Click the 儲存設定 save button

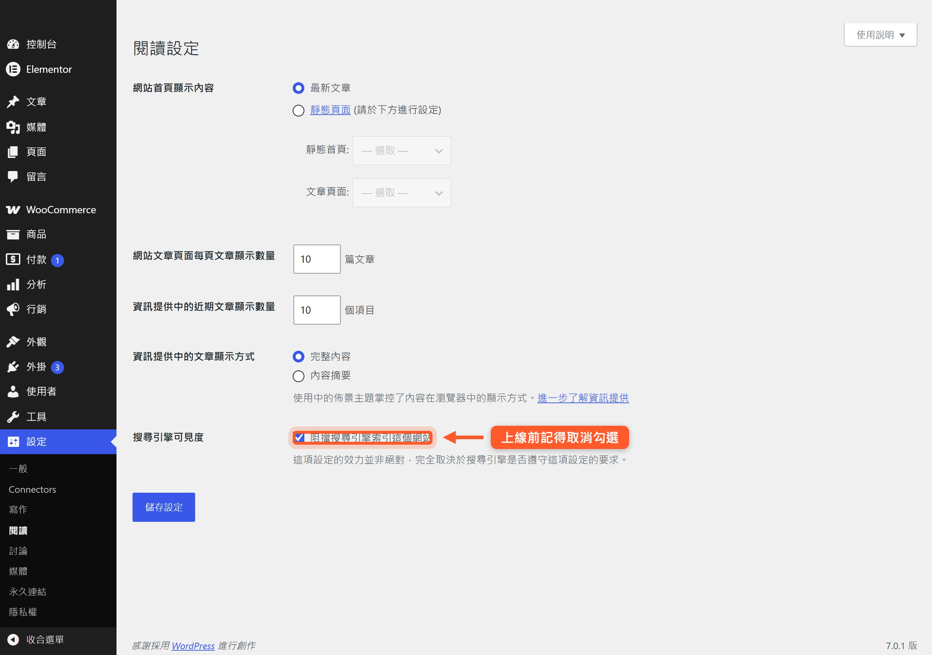click(x=163, y=507)
